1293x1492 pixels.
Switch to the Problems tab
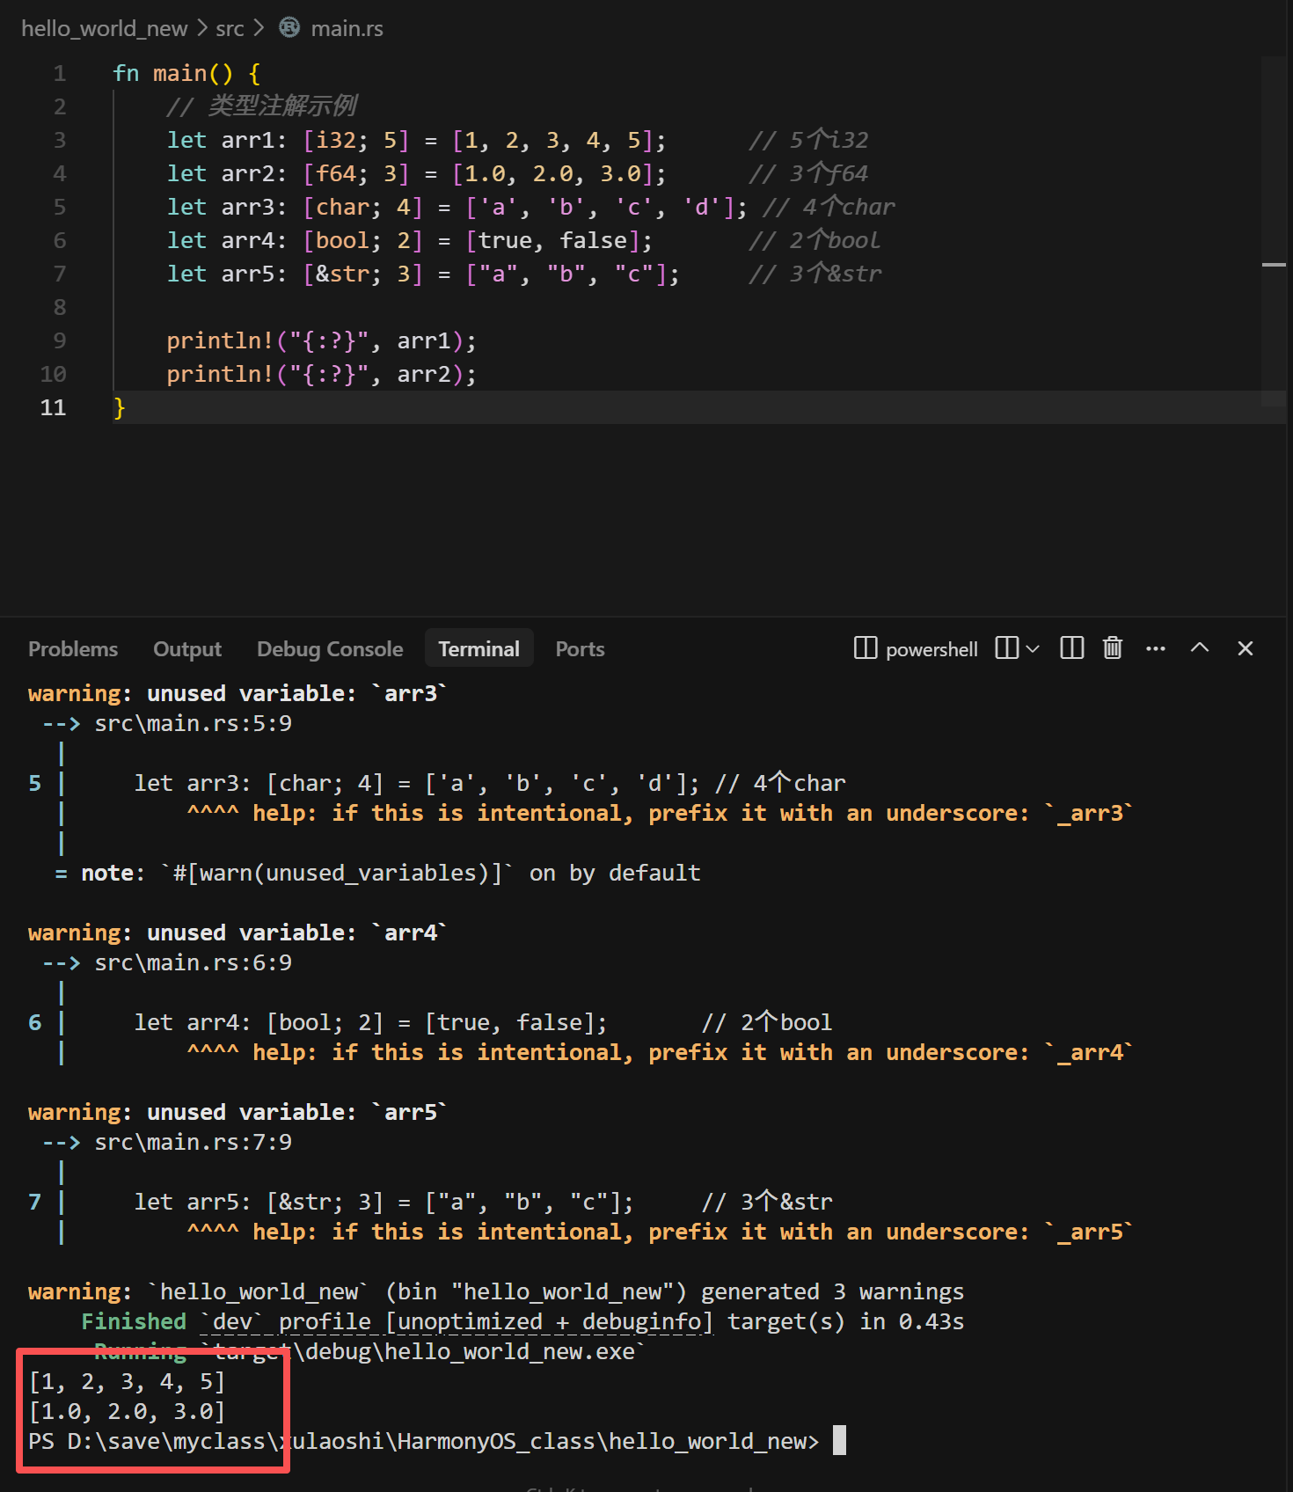point(73,649)
